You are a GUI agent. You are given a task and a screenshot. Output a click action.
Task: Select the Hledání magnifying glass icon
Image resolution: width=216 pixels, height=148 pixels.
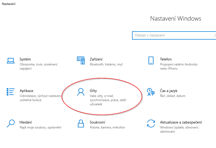[11, 124]
